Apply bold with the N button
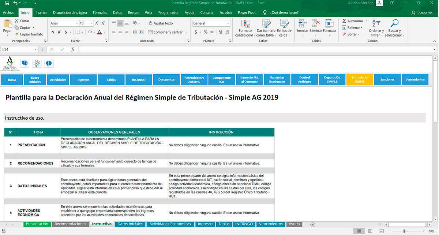This screenshot has height=235, width=439. [53, 32]
